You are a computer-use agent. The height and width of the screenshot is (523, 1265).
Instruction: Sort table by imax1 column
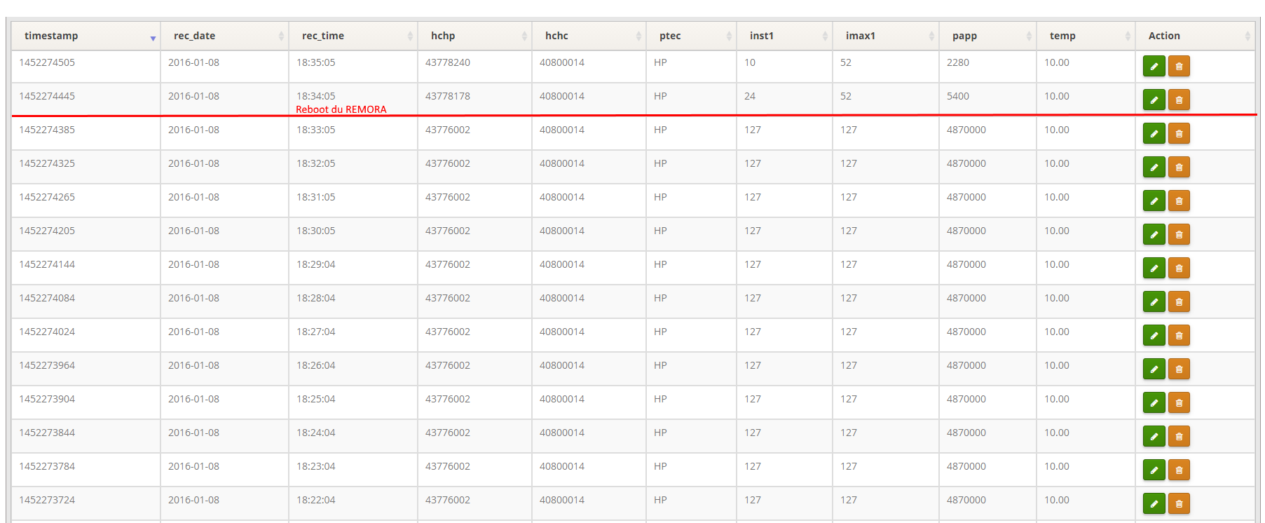(x=886, y=36)
